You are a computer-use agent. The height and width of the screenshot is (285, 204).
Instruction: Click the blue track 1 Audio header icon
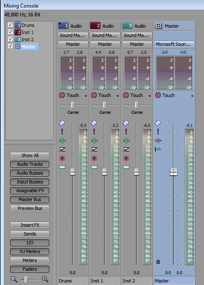(63, 26)
